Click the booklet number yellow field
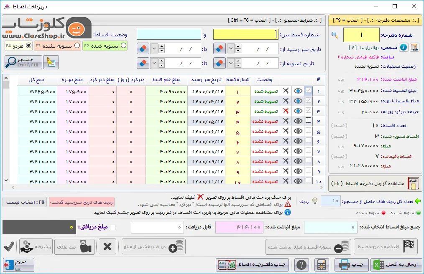 point(361,35)
